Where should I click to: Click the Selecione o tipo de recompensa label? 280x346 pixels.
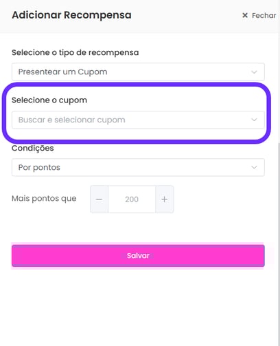[x=75, y=53]
